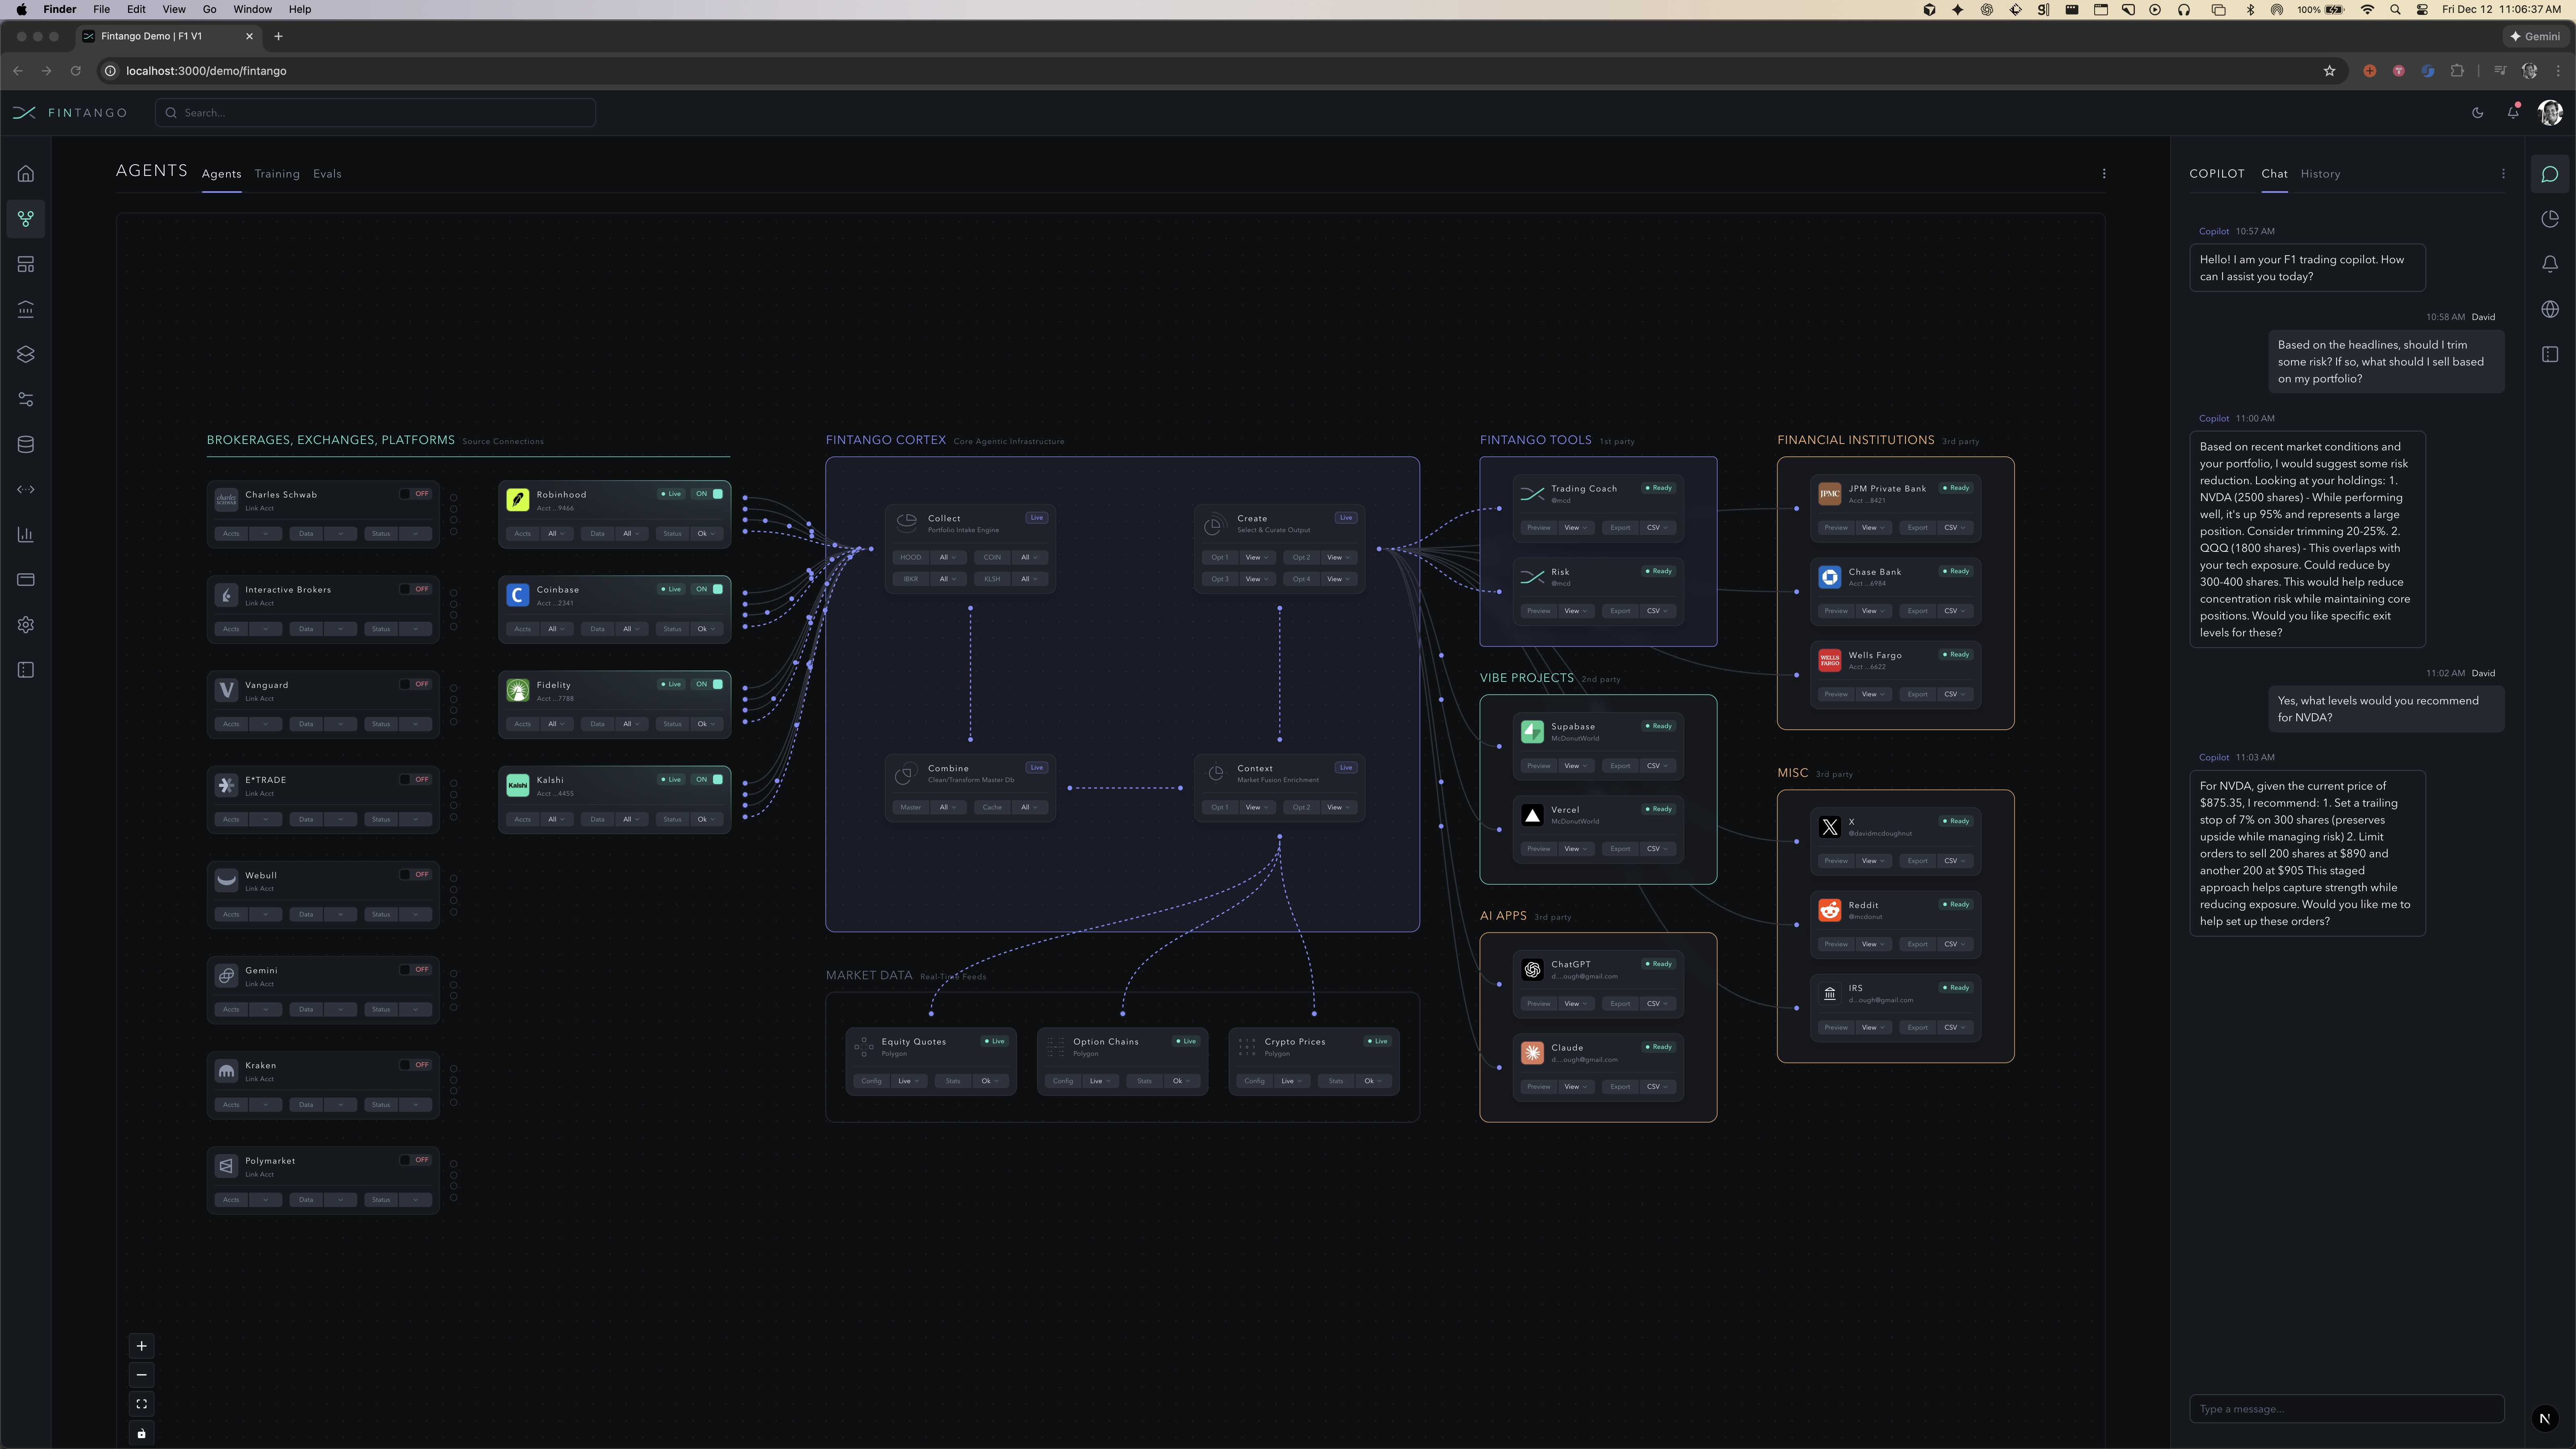Open Collect node HOOD All dropdown

click(x=947, y=557)
